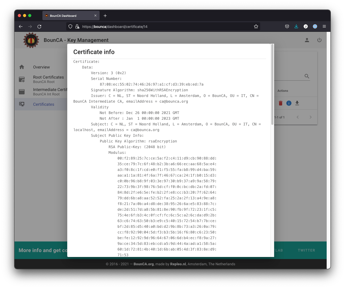Click the 1-1 of 1 pagination text
Image resolution: width=345 pixels, height=288 pixels.
[280, 117]
